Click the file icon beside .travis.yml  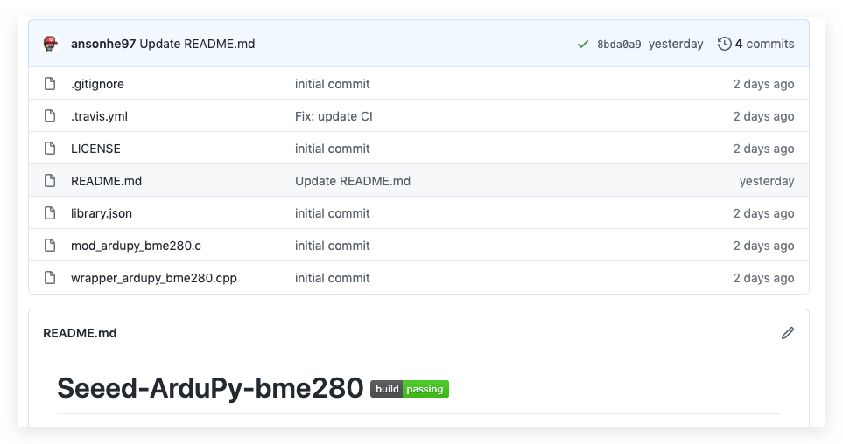51,116
